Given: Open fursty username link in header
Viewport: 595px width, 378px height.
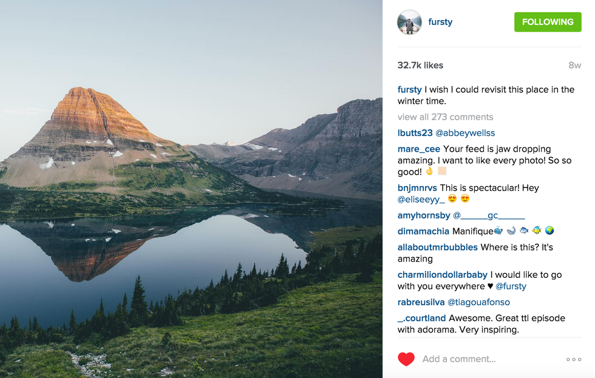Looking at the screenshot, I should tap(440, 22).
